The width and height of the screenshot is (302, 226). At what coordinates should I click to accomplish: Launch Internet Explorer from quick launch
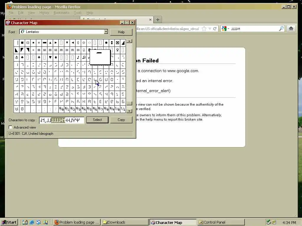click(x=32, y=222)
